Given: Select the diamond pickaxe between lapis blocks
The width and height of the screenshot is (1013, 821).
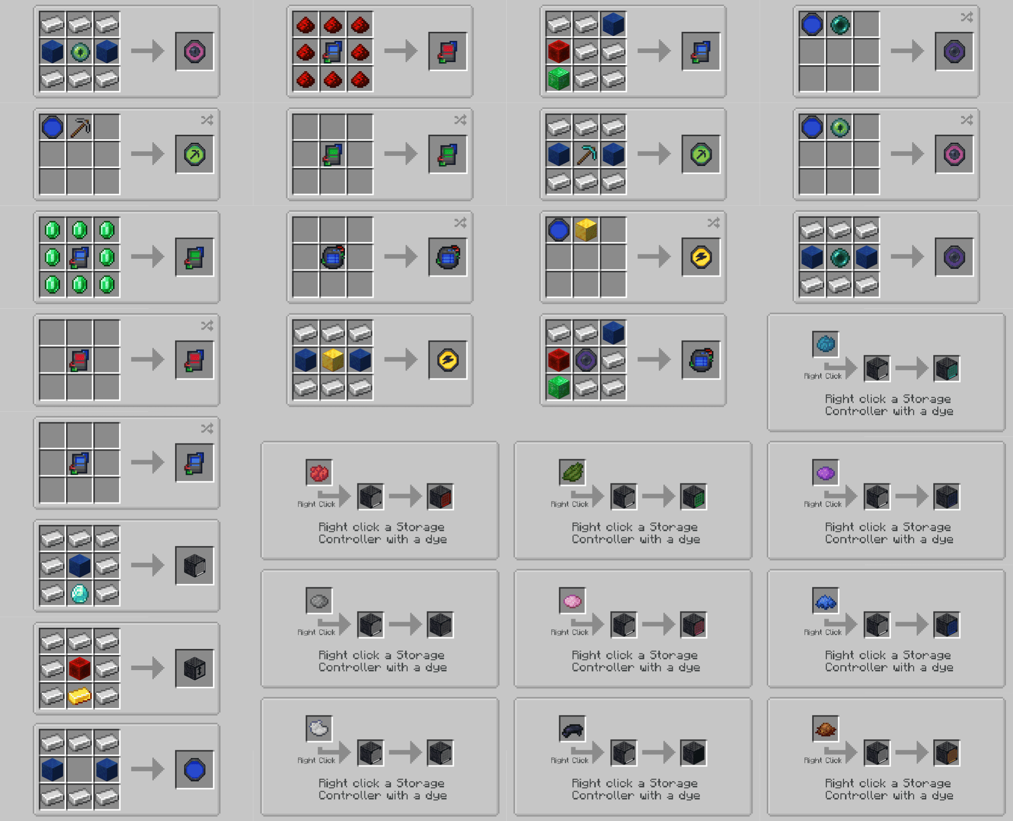Looking at the screenshot, I should pyautogui.click(x=586, y=154).
